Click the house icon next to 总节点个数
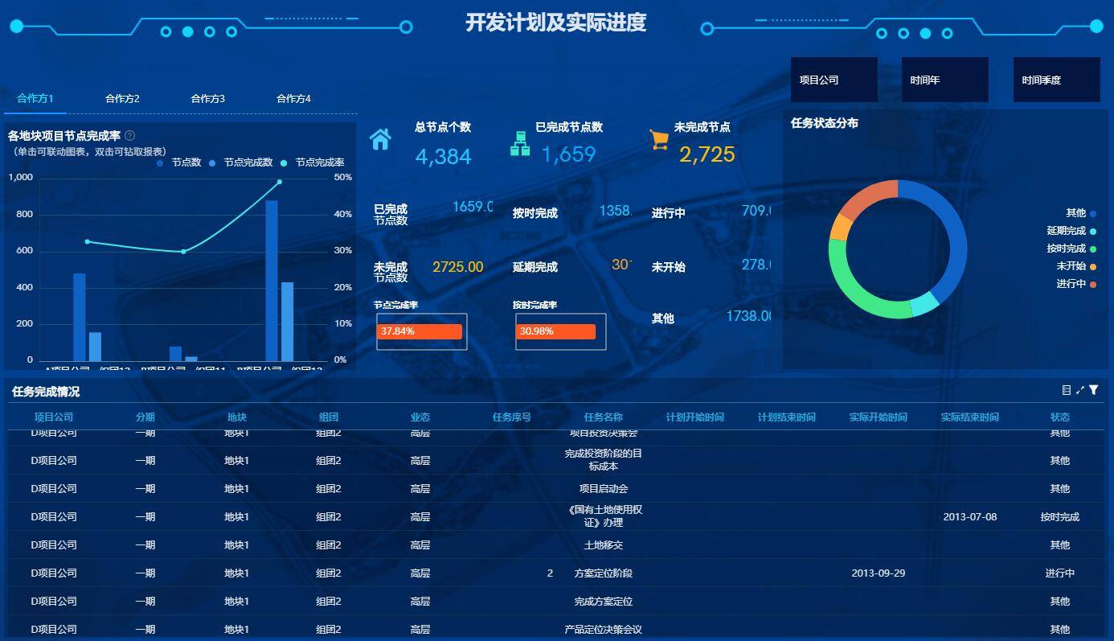The image size is (1114, 641). tap(380, 139)
